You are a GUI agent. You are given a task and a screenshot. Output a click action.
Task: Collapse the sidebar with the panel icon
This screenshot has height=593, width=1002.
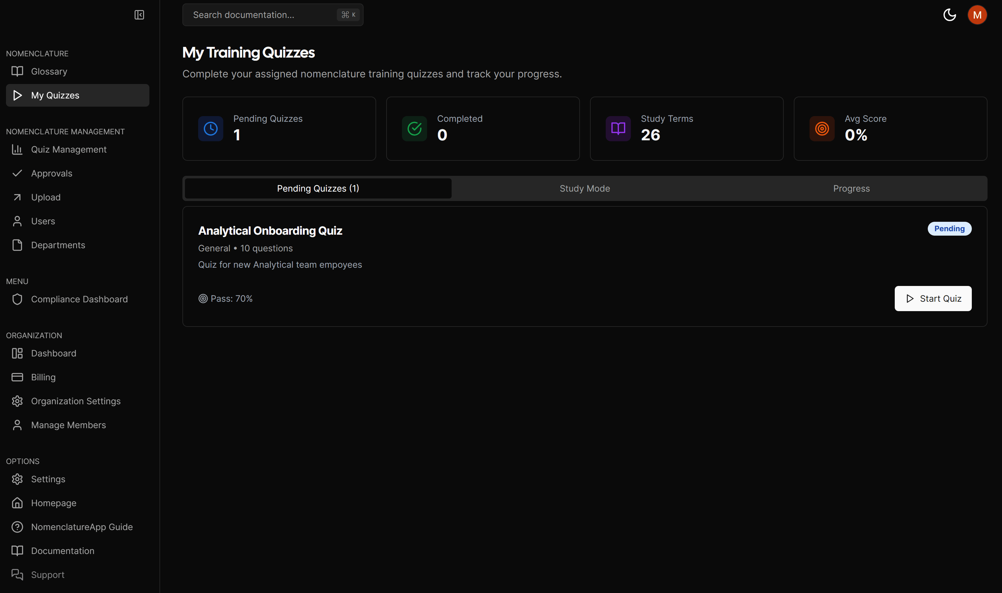[x=139, y=15]
